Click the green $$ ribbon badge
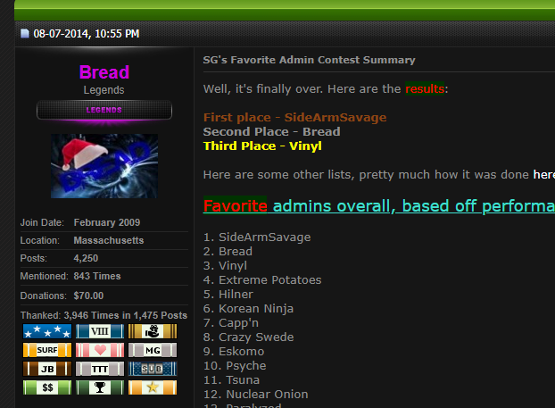555x408 pixels. click(47, 387)
